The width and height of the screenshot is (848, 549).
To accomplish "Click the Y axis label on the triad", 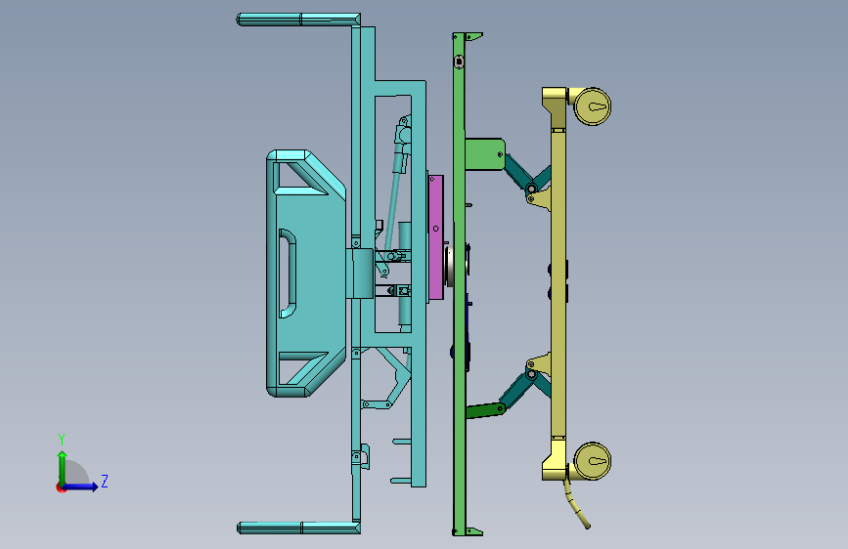I will 62,439.
